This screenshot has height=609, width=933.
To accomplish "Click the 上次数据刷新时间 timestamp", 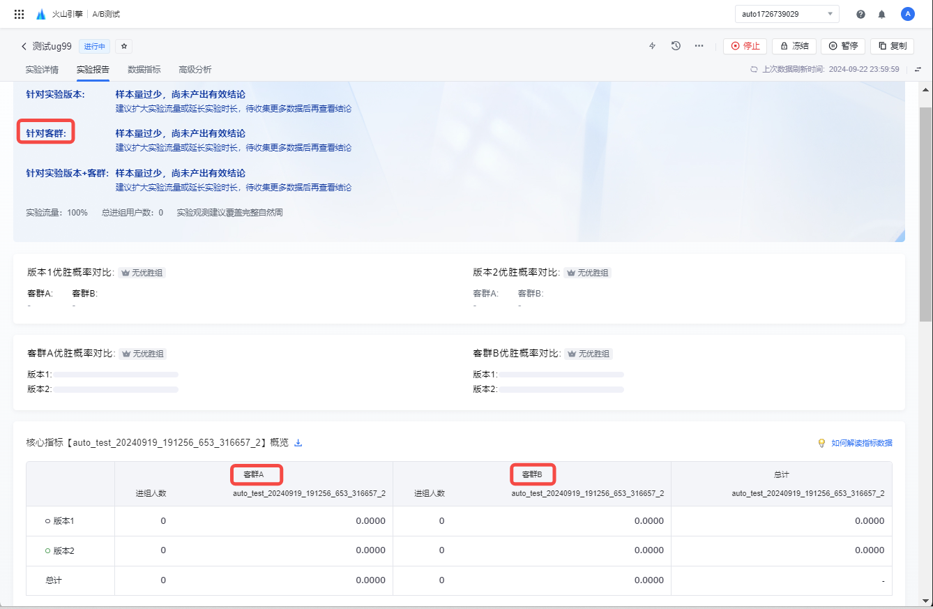I will 830,70.
